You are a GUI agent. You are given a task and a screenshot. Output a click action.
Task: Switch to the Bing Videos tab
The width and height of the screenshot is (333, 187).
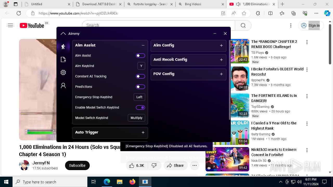[201, 4]
